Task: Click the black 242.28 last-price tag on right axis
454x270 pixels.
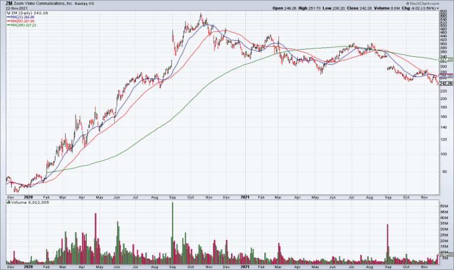Action: tap(446, 83)
